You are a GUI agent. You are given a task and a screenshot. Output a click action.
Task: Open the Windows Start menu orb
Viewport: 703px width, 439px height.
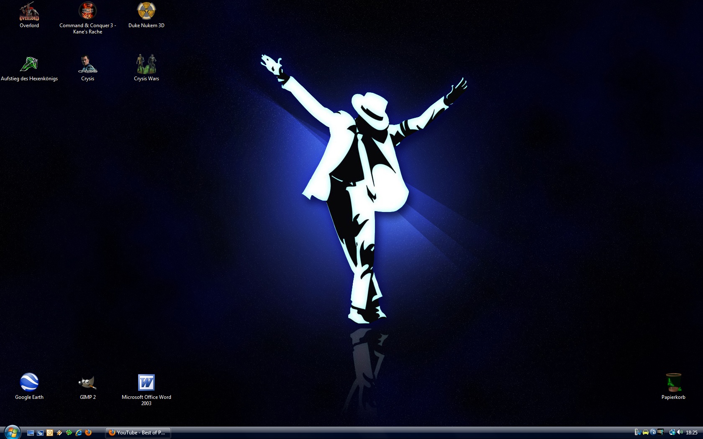(12, 432)
